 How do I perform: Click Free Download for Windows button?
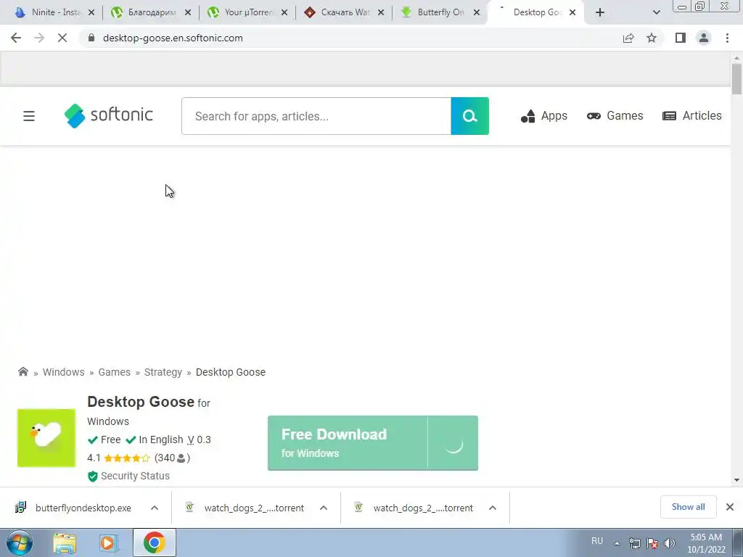[373, 443]
